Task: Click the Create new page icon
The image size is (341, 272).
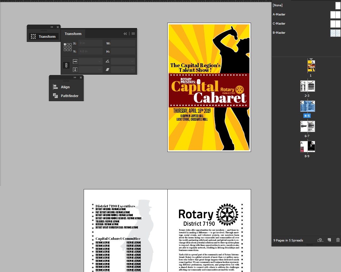Action: pos(329,240)
